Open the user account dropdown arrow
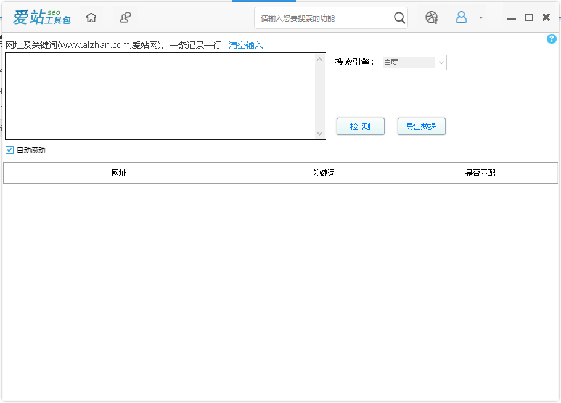The image size is (561, 403). pos(481,18)
